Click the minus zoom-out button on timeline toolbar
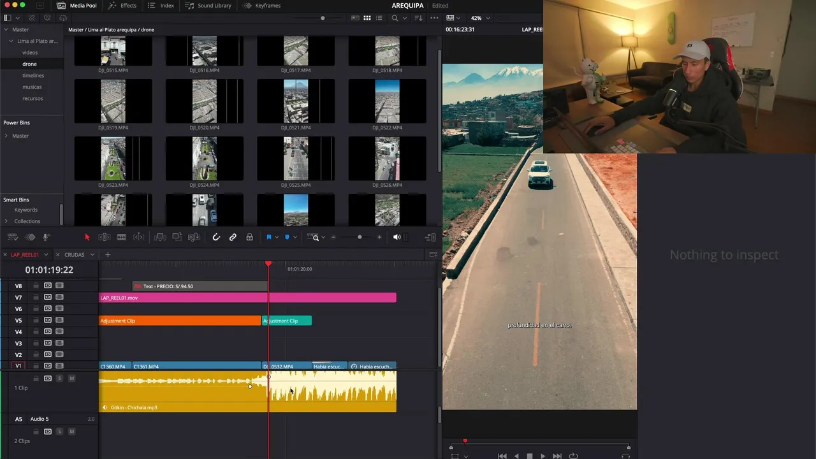The image size is (816, 459). (x=333, y=237)
